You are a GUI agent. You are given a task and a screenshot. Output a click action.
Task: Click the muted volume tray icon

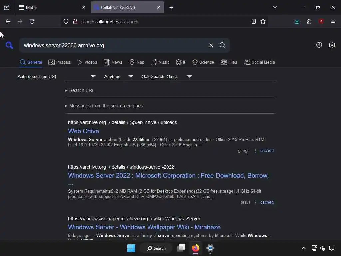pos(322,248)
